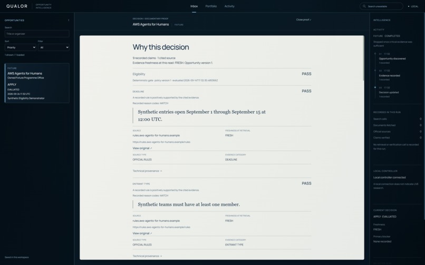Click the Claims verified row

(x=398, y=138)
